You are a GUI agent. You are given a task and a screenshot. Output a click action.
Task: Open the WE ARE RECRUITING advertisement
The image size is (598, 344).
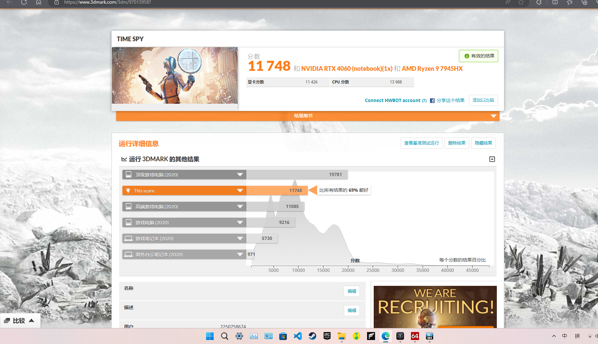tap(435, 307)
